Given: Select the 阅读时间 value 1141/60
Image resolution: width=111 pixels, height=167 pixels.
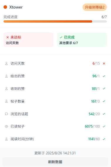Looking at the screenshot, I should coord(94,139).
